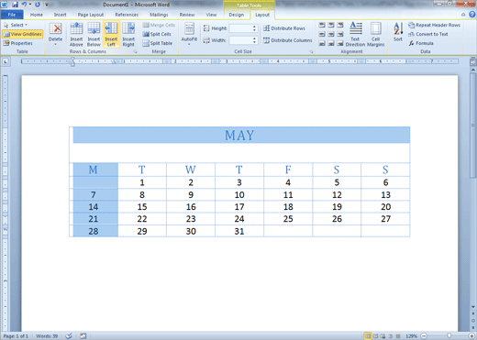Open the Table Tools Design tab
This screenshot has height=340, width=477.
click(237, 15)
